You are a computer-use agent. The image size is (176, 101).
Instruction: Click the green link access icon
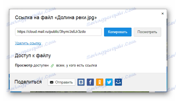pyautogui.click(x=52, y=65)
